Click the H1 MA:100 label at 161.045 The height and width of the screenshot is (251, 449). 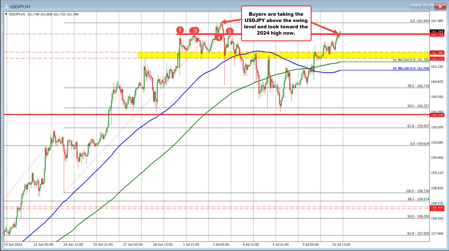tap(411, 69)
